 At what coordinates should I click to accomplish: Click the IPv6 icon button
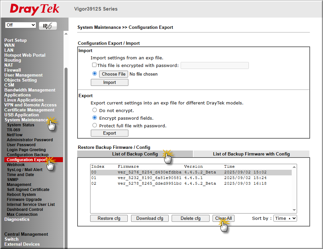[48, 26]
